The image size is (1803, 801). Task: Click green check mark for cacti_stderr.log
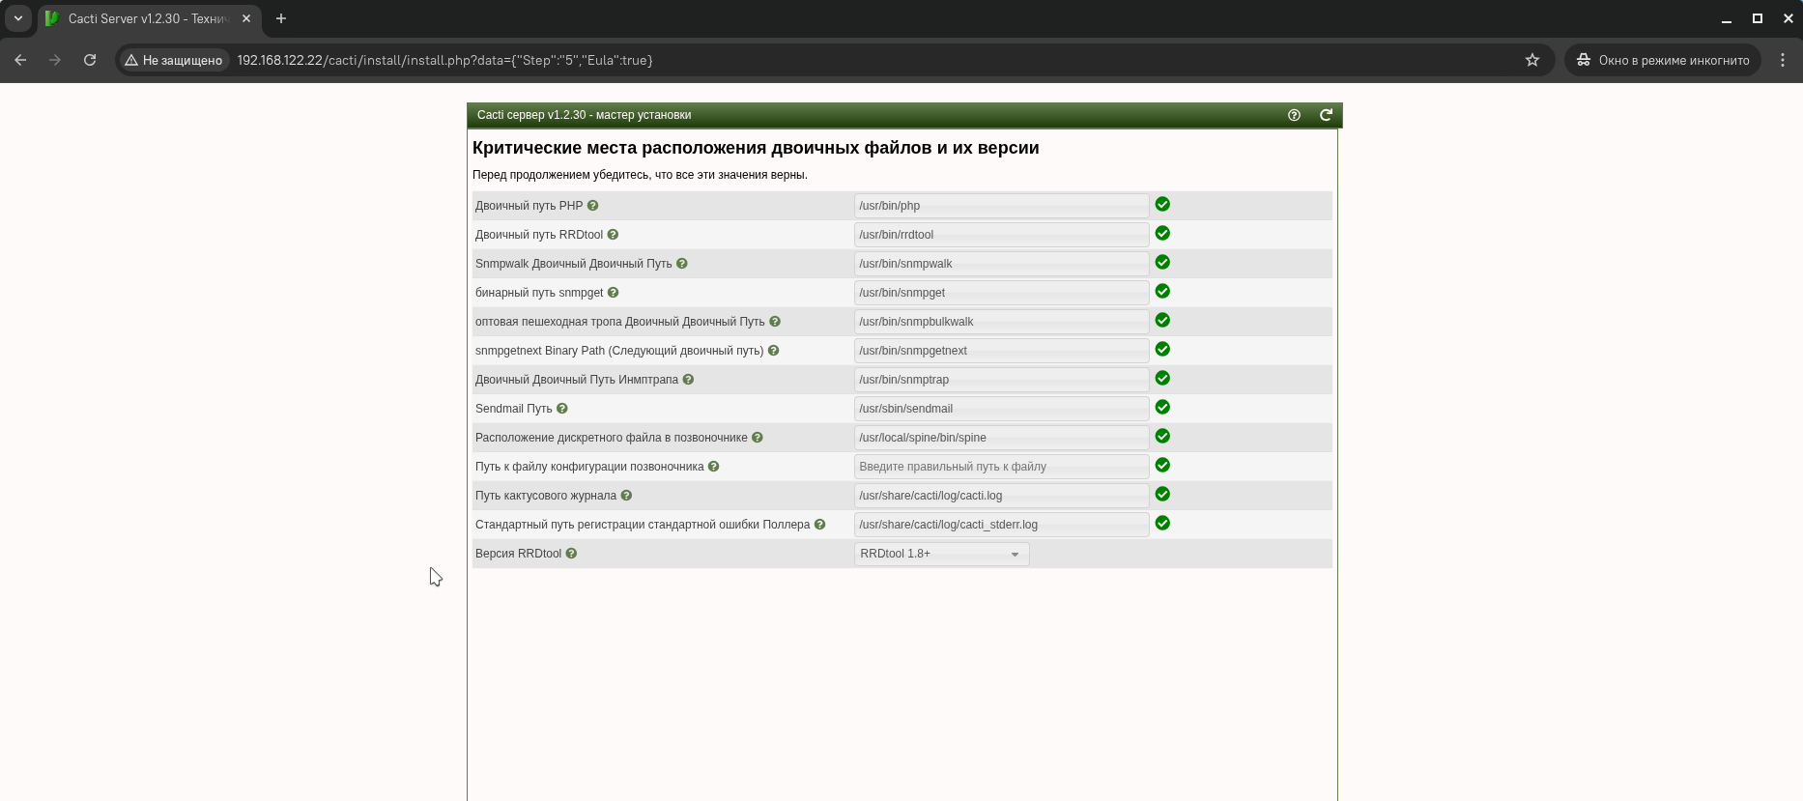tap(1163, 524)
